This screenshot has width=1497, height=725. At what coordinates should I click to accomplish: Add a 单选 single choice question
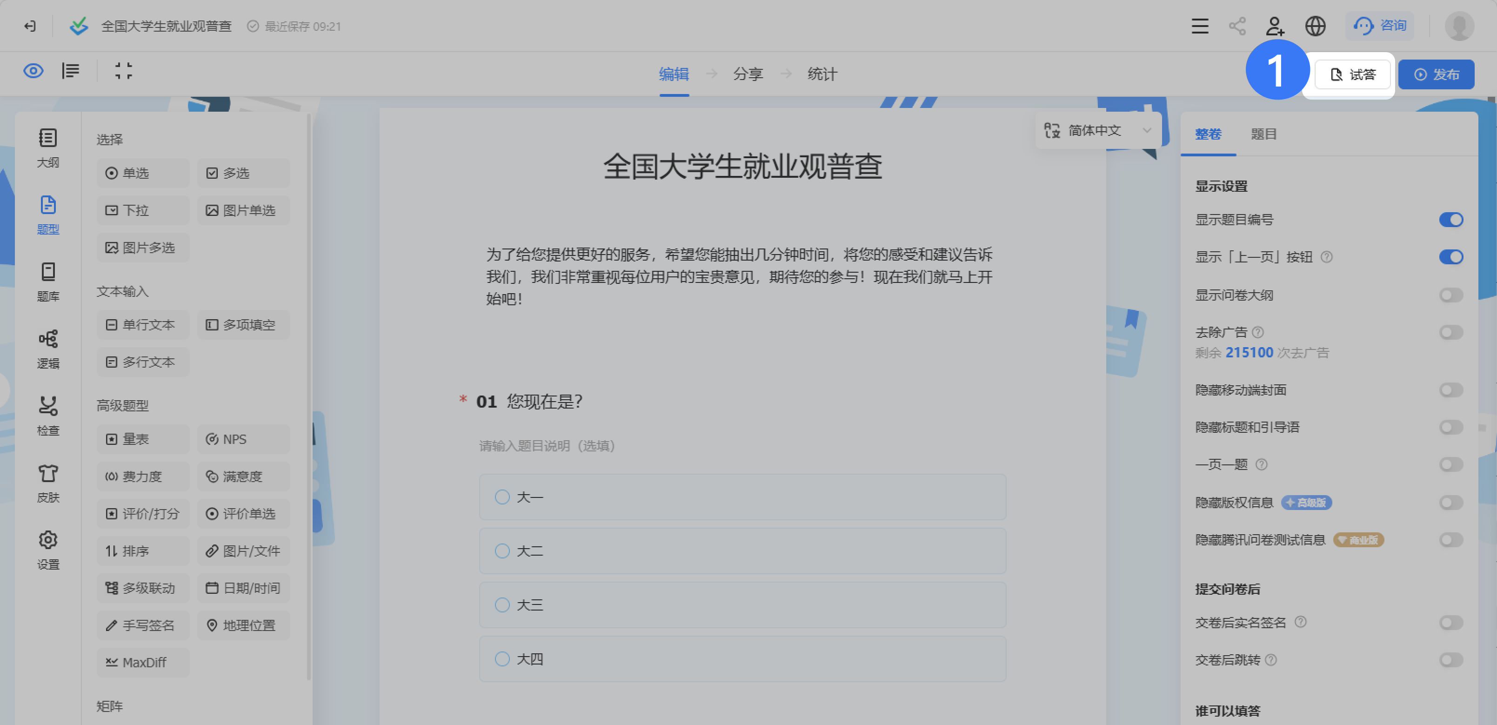(x=143, y=173)
